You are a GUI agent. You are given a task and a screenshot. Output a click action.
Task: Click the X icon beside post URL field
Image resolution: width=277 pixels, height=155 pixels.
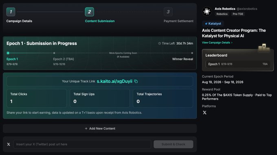click(x=9, y=144)
